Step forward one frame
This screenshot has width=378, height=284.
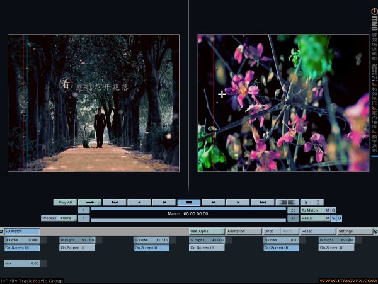[x=214, y=202]
